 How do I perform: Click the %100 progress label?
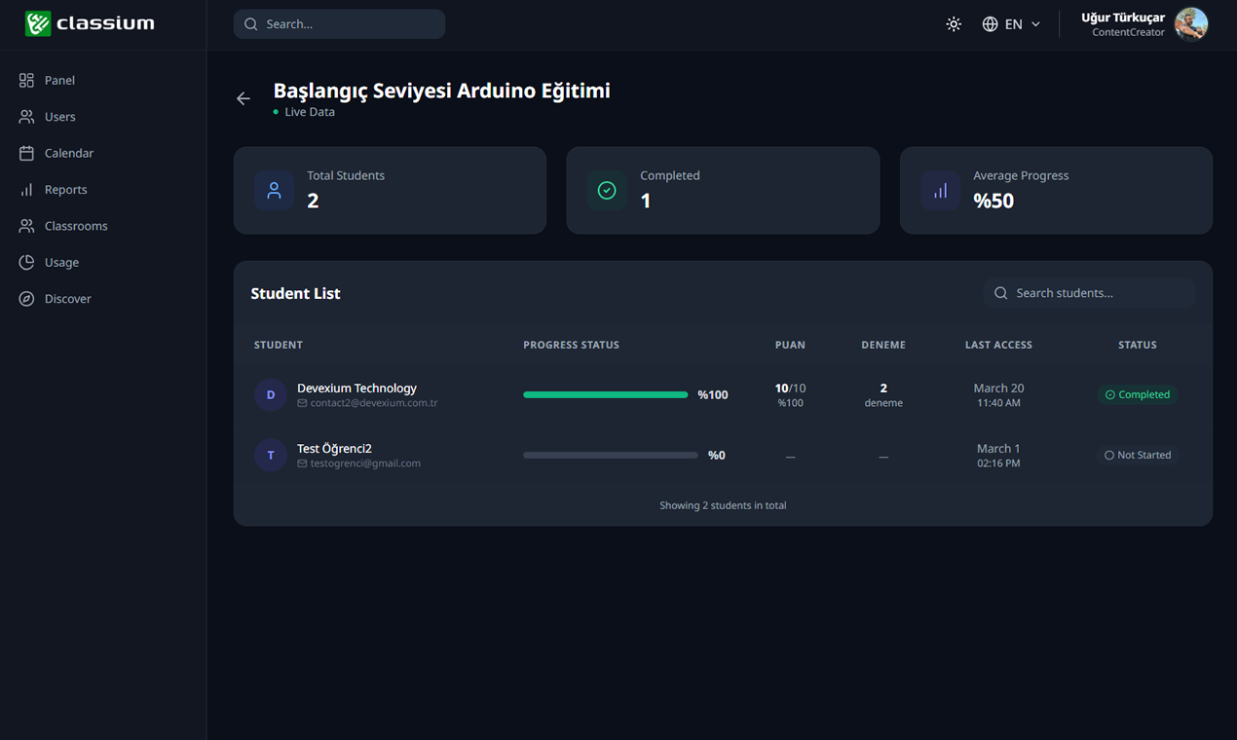713,395
